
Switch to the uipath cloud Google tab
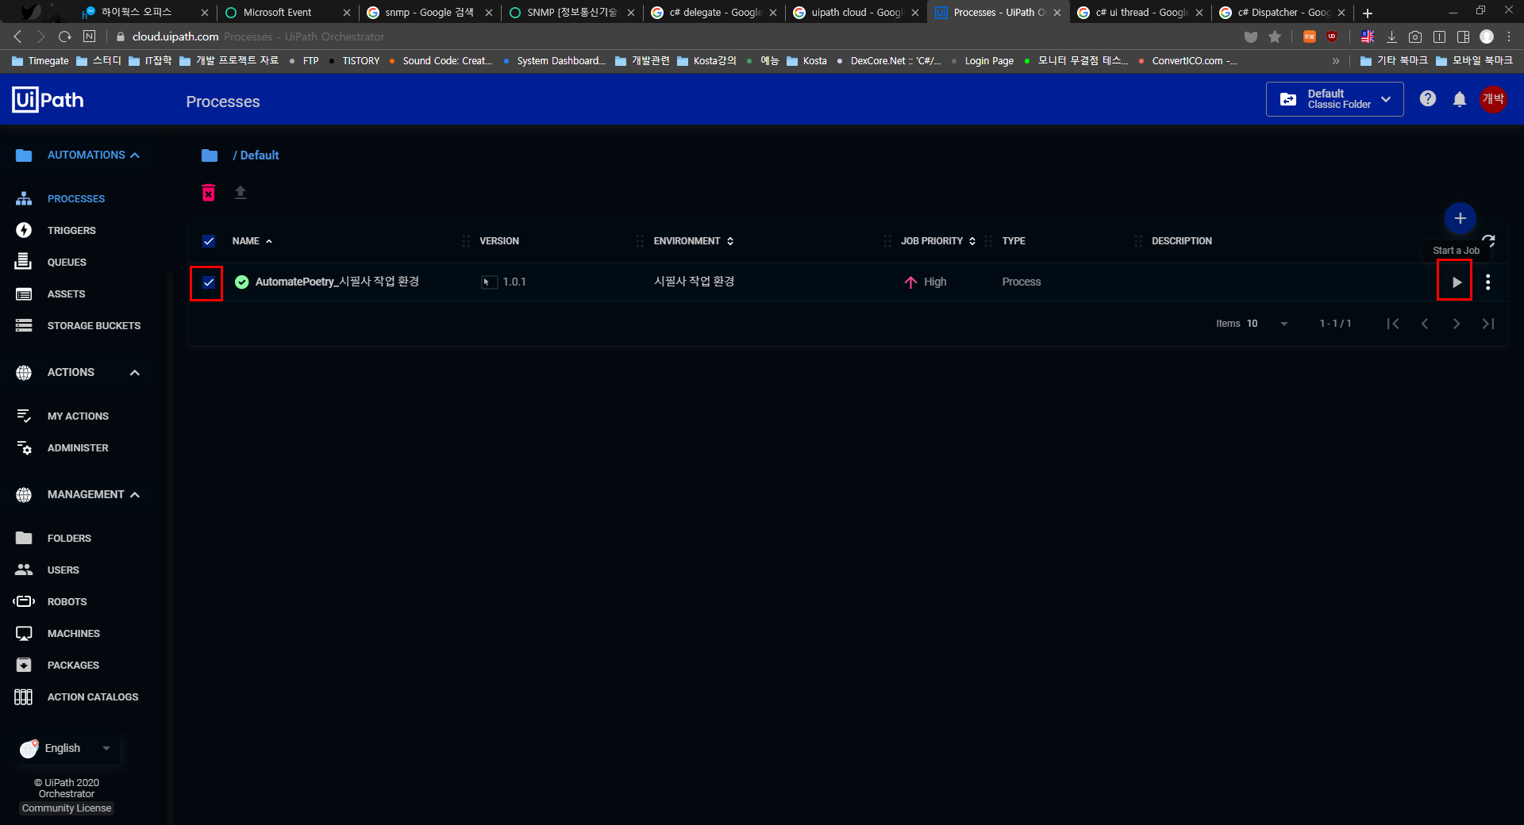click(x=856, y=13)
